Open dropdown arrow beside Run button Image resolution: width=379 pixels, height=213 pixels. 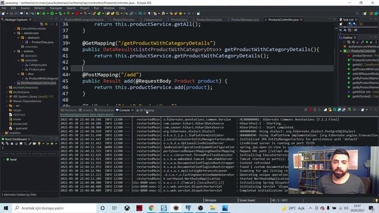click(x=56, y=14)
